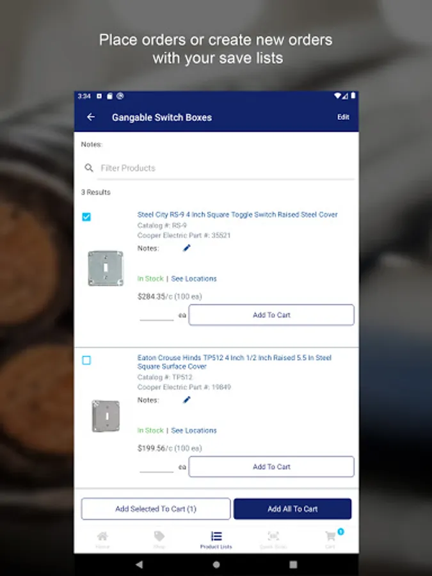Viewport: 432px width, 576px height.
Task: Open Cart tab in bottom bar
Action: coord(330,540)
